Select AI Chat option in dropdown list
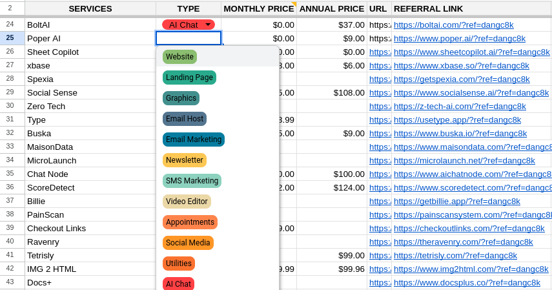This screenshot has height=290, width=552. 178,284
